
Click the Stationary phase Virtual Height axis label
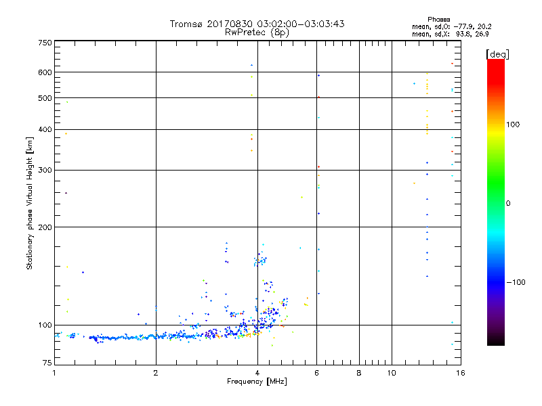click(x=30, y=203)
